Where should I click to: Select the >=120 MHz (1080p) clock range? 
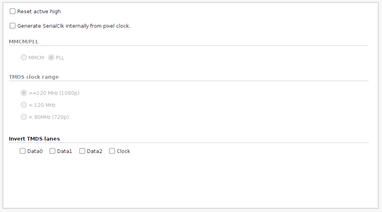pyautogui.click(x=24, y=93)
